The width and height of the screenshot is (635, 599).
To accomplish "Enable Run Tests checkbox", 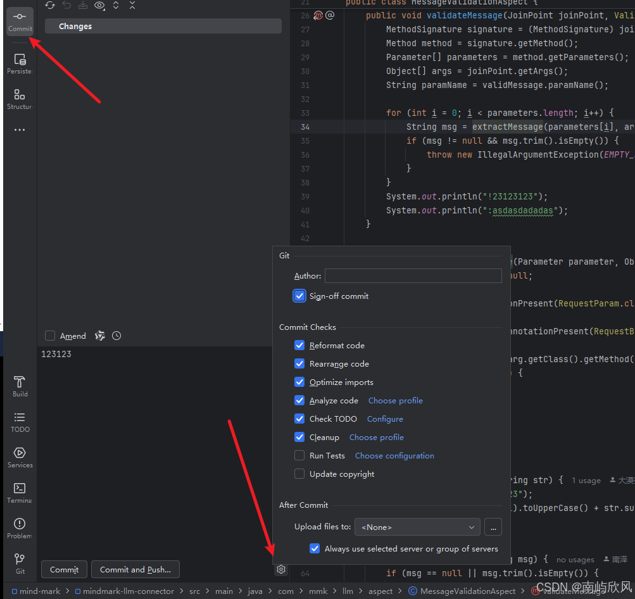I will 299,456.
